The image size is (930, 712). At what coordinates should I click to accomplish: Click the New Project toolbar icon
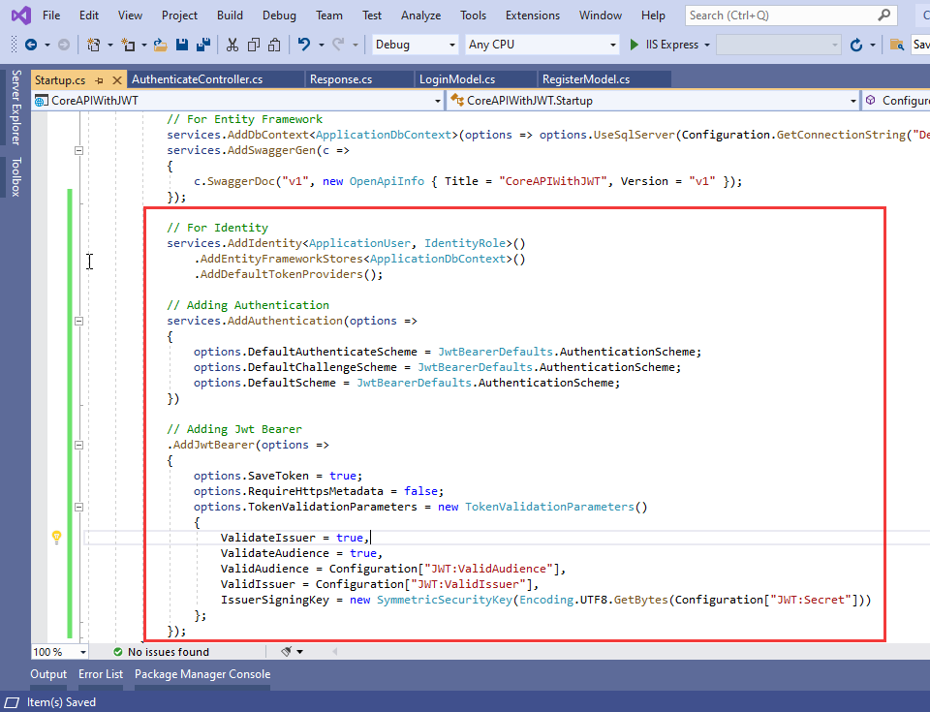coord(93,45)
